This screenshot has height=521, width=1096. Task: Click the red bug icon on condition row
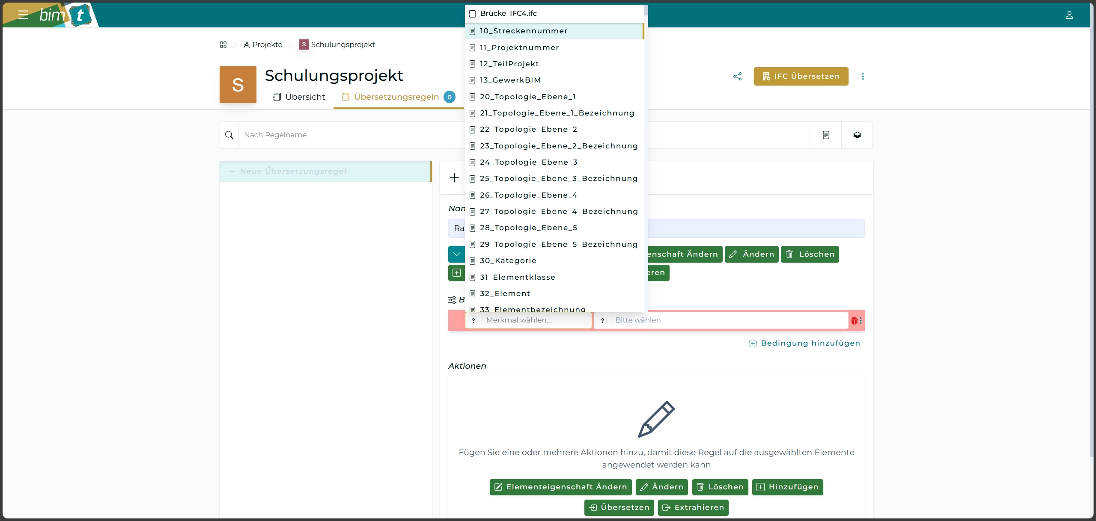pyautogui.click(x=854, y=320)
